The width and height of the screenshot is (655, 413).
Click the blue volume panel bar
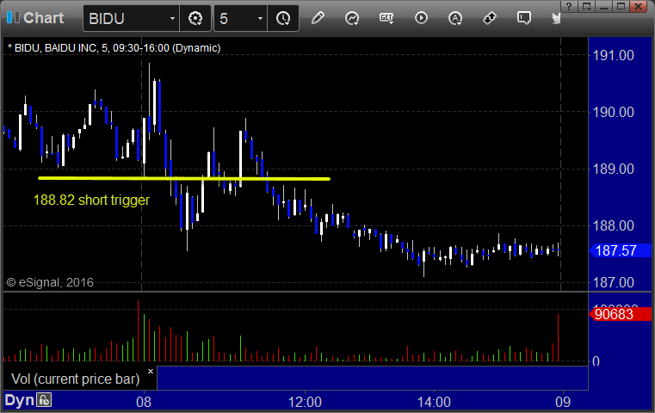[372, 378]
